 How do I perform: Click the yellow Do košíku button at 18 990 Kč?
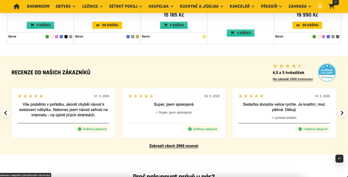307,25
